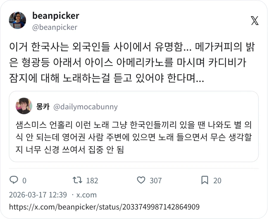Click the reply speech bubble icon
268x219 pixels.
coord(14,180)
